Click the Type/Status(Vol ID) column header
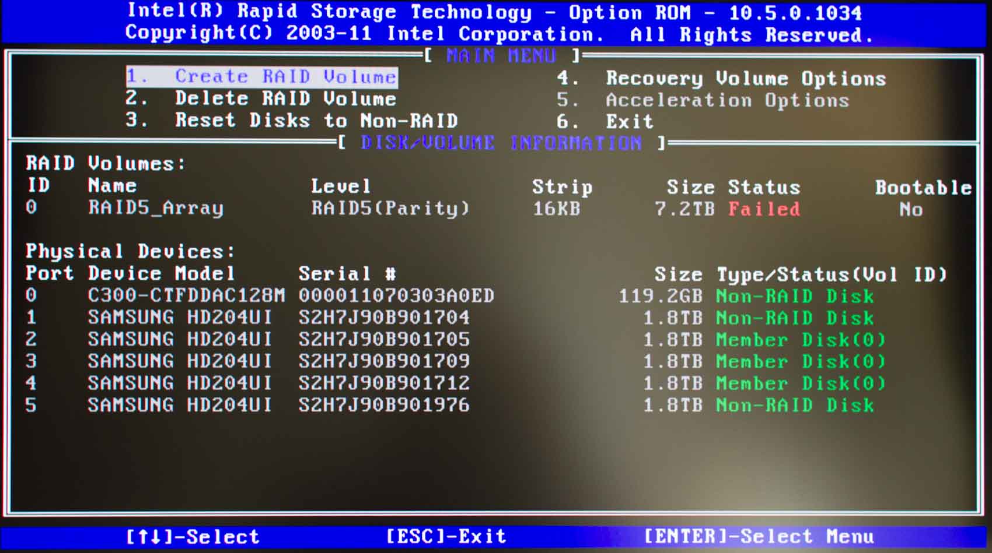This screenshot has width=992, height=553. click(x=832, y=274)
